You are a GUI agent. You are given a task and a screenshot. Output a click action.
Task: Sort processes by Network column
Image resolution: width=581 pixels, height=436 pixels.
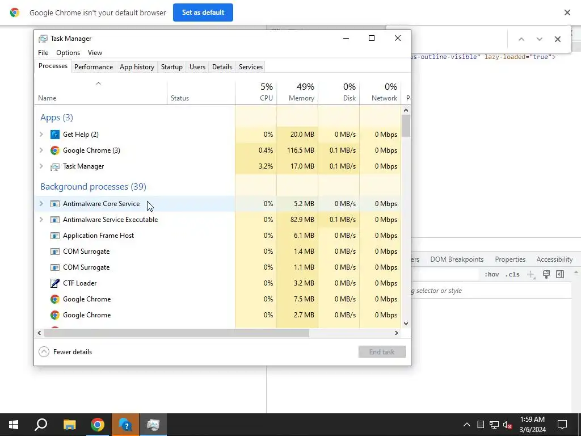pyautogui.click(x=380, y=93)
